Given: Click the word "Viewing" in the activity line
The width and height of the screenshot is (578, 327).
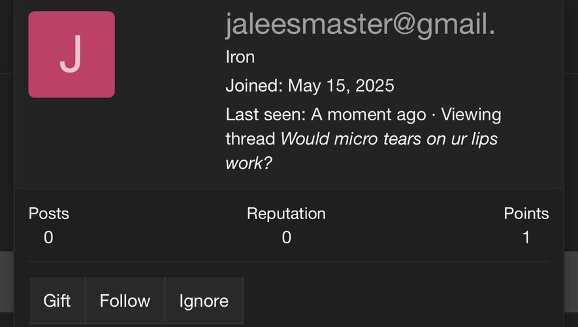Looking at the screenshot, I should 471,114.
